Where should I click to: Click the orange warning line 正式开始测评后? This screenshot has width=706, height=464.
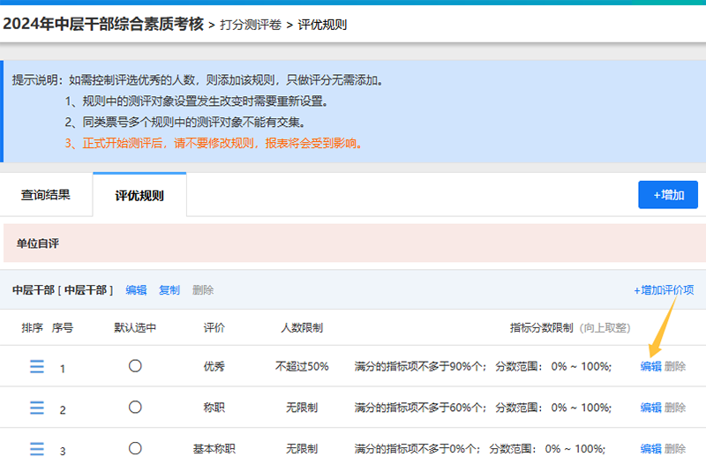coord(214,143)
